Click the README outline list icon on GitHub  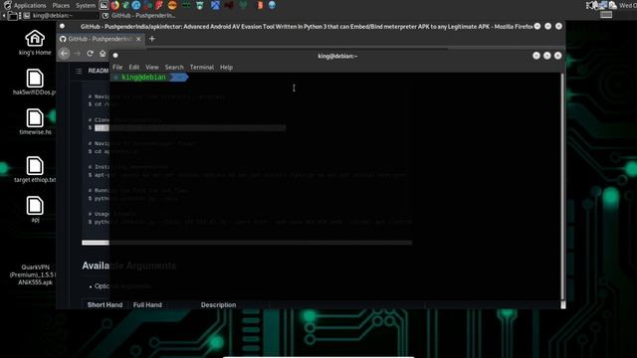click(x=79, y=71)
